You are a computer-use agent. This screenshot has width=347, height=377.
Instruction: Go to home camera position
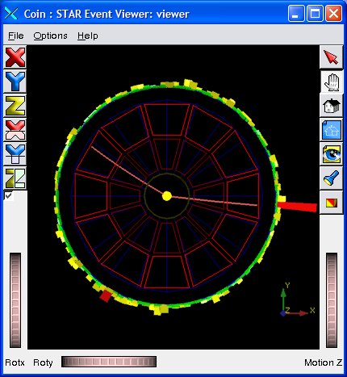click(x=332, y=106)
